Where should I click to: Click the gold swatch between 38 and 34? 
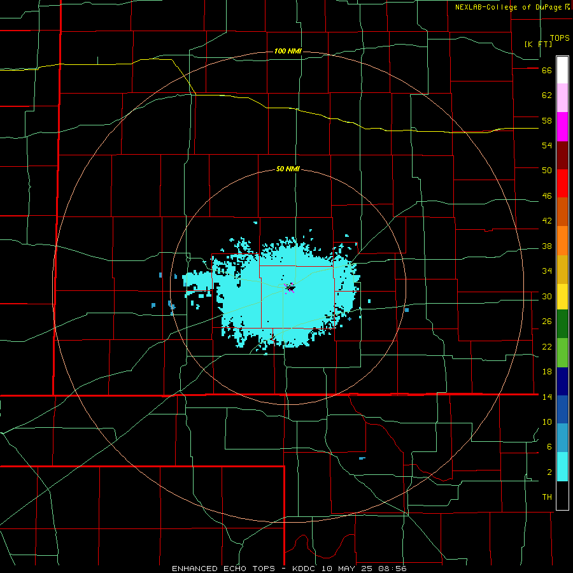point(562,269)
